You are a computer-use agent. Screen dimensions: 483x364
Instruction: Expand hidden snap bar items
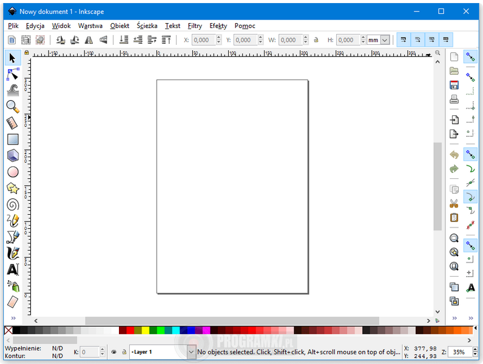pos(471,318)
